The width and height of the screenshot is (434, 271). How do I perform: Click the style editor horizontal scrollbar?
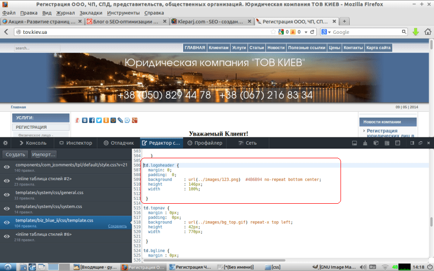tap(214, 260)
